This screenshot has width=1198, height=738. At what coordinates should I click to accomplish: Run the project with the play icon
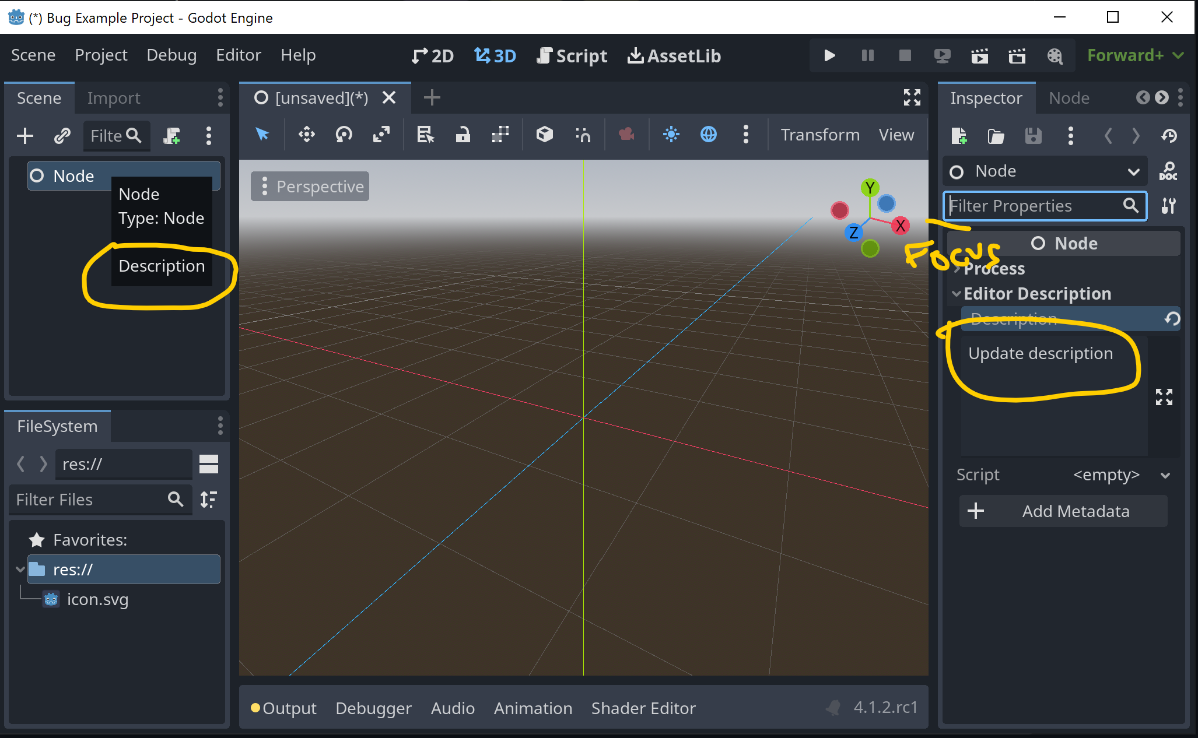tap(829, 55)
